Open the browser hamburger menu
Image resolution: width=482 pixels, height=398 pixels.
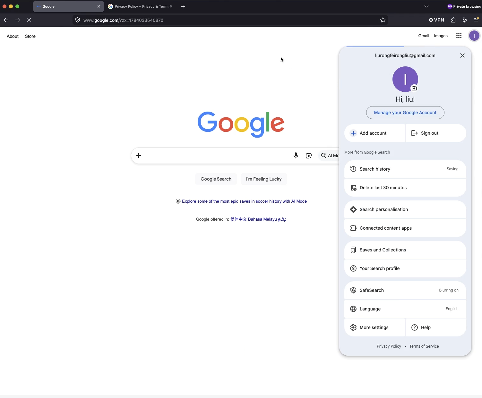point(477,20)
